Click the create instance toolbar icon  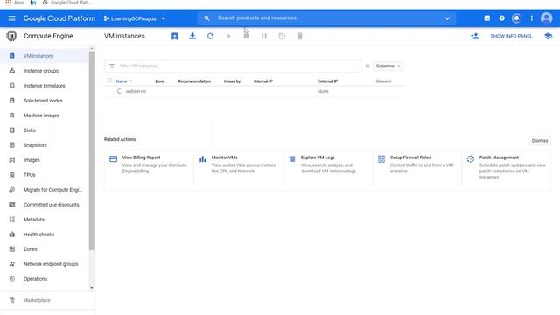tap(175, 36)
